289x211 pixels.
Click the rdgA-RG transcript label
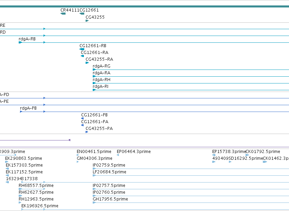point(102,66)
